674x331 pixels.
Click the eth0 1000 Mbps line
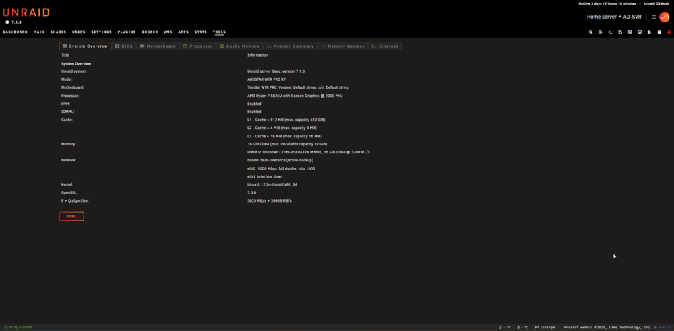click(281, 168)
